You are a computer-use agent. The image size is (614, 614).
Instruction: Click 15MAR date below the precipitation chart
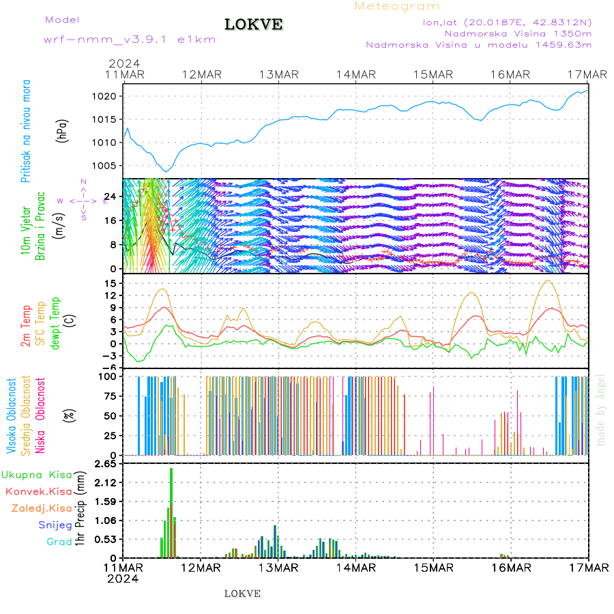point(433,568)
